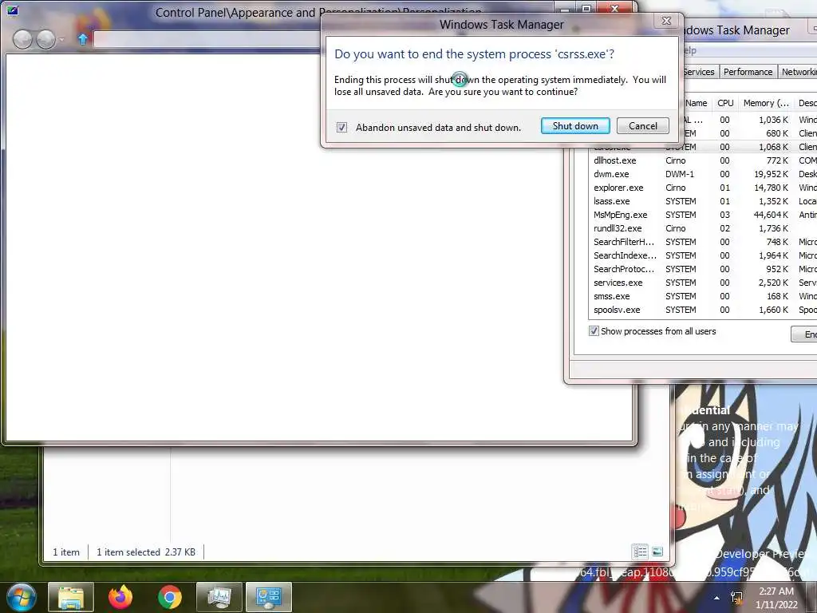Viewport: 817px width, 613px height.
Task: Click the 1 item selected status text
Action: 146,552
